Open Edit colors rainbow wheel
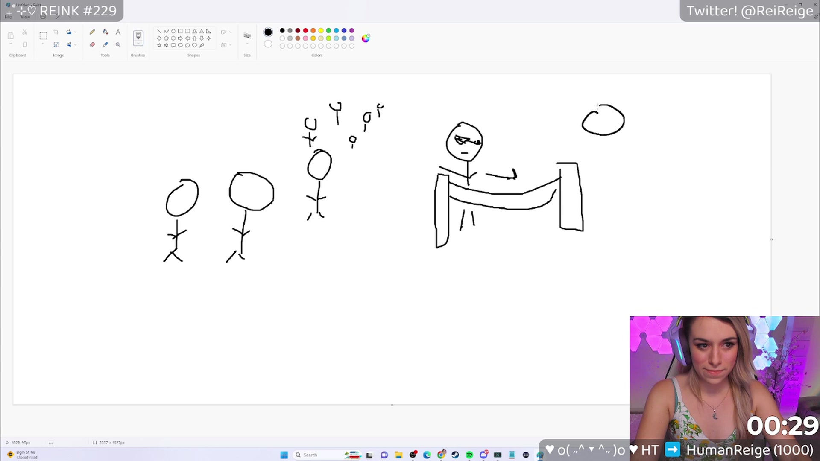 click(x=366, y=38)
